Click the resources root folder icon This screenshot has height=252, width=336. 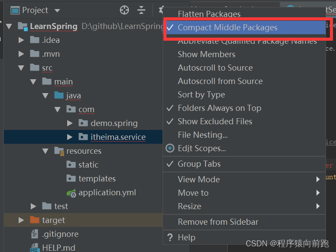point(59,151)
